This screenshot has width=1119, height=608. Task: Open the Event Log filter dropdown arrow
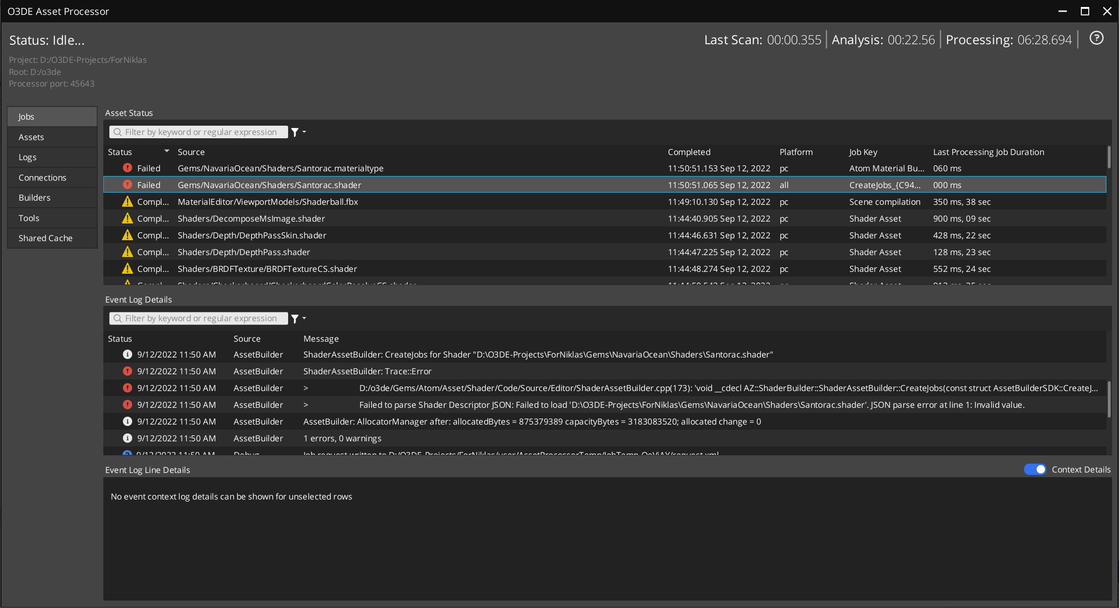click(303, 318)
